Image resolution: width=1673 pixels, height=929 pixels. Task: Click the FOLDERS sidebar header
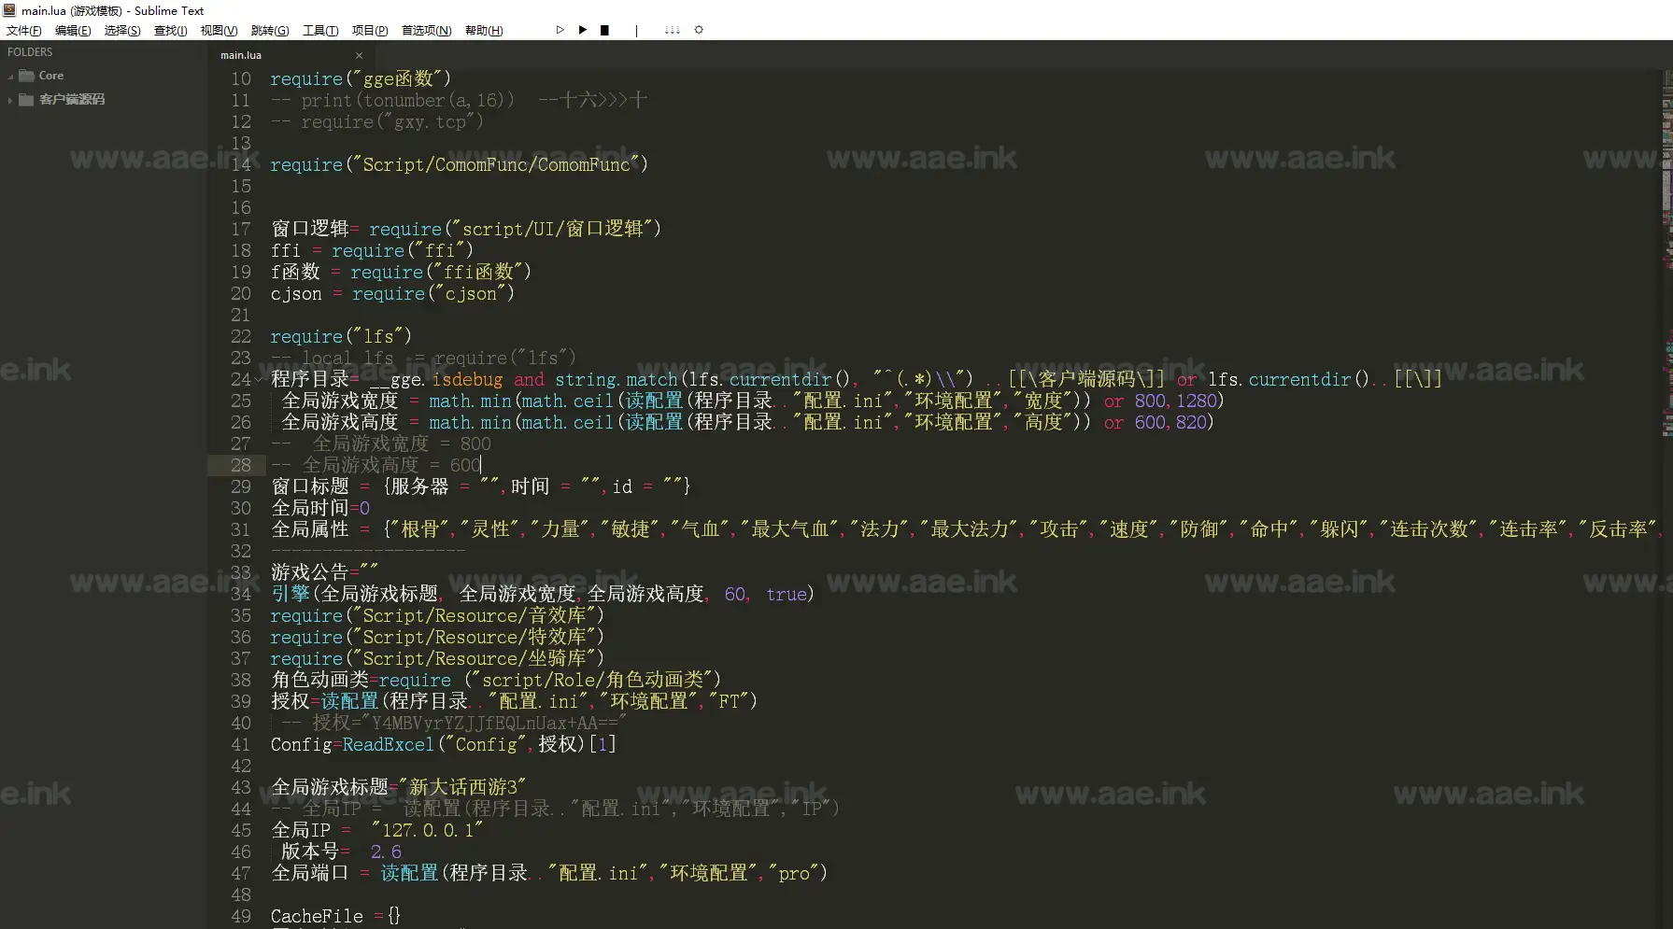tap(30, 52)
